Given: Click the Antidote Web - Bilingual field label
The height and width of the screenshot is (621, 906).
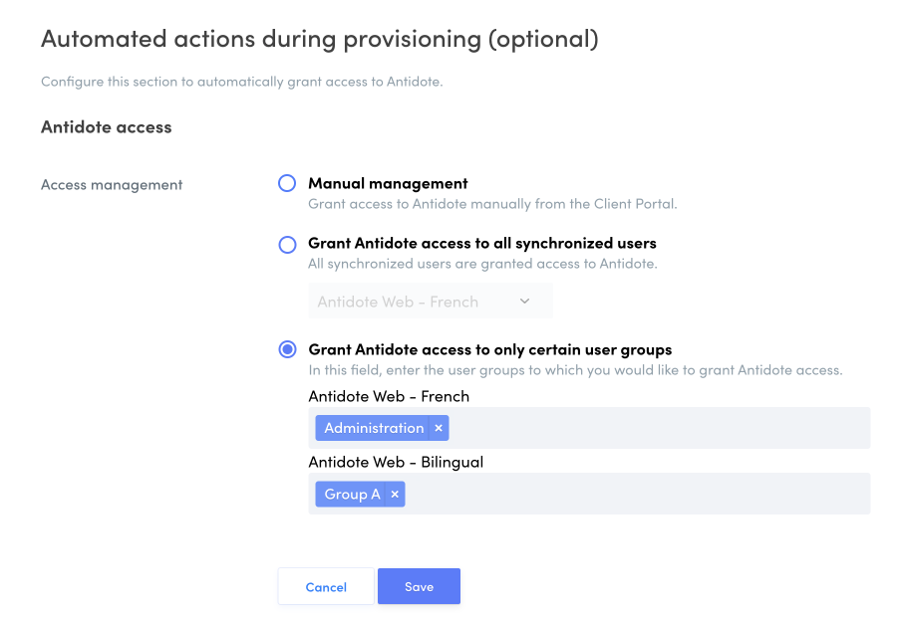Looking at the screenshot, I should [x=396, y=462].
